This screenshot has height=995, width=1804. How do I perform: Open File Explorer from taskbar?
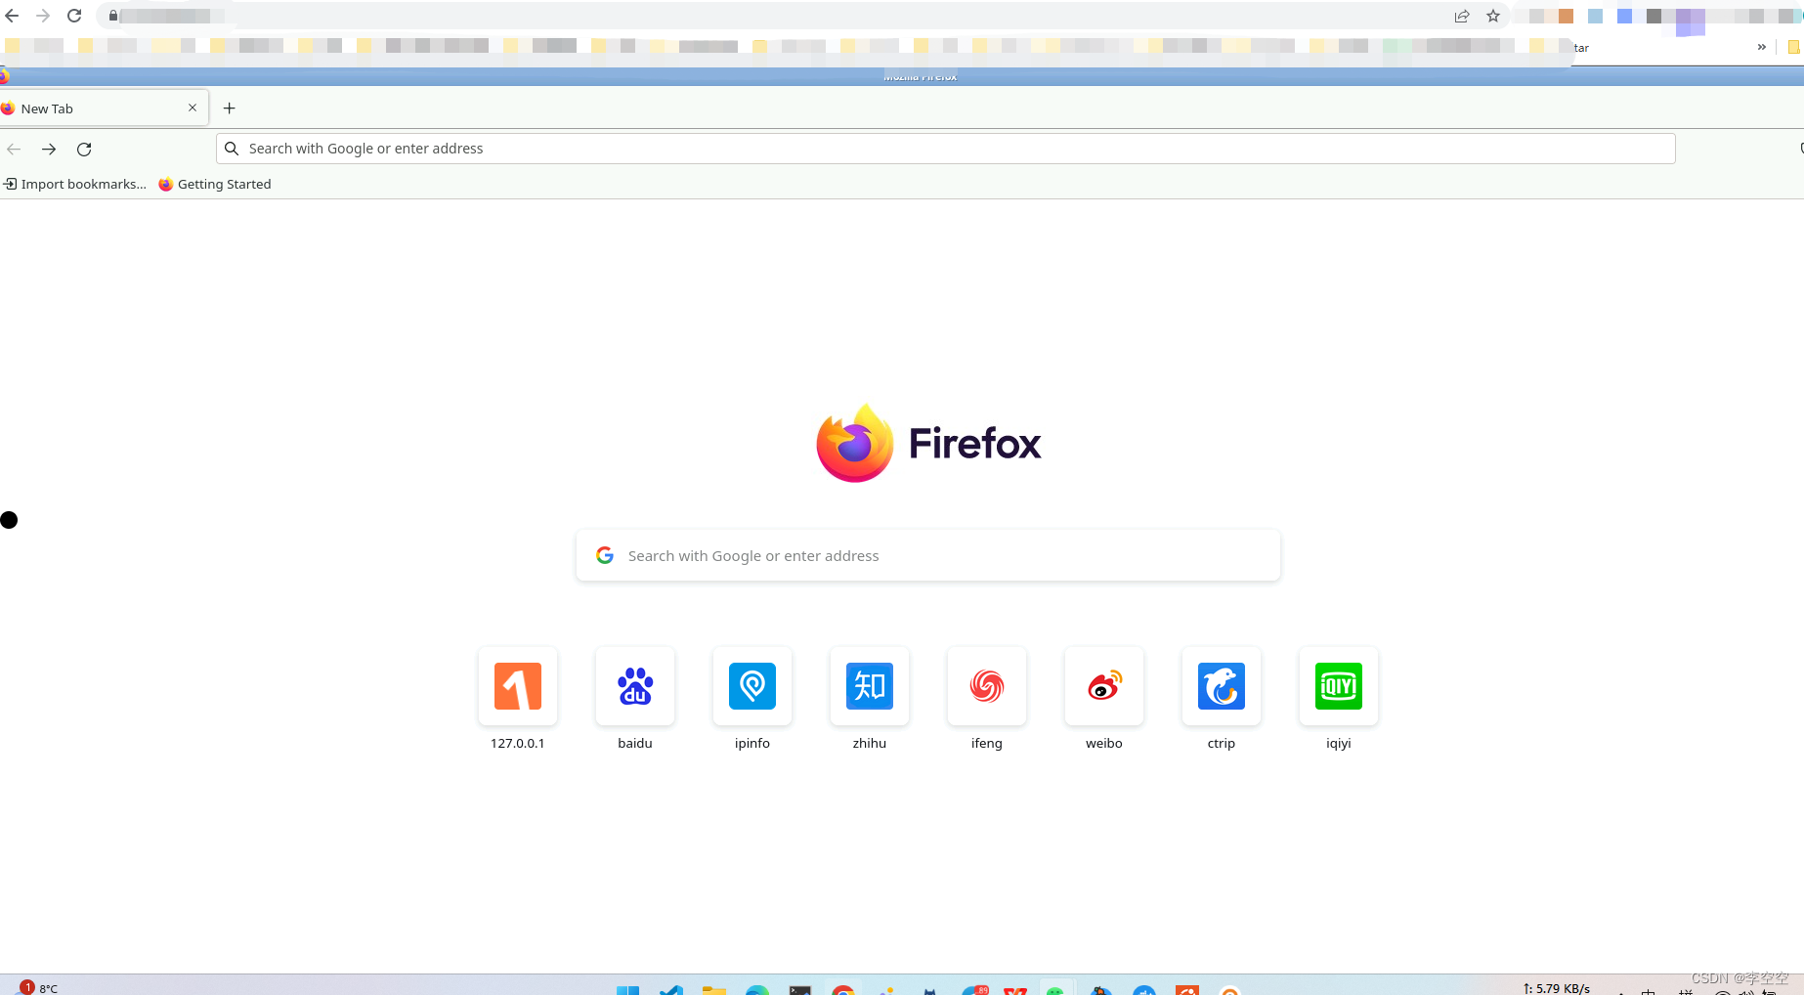pyautogui.click(x=714, y=989)
